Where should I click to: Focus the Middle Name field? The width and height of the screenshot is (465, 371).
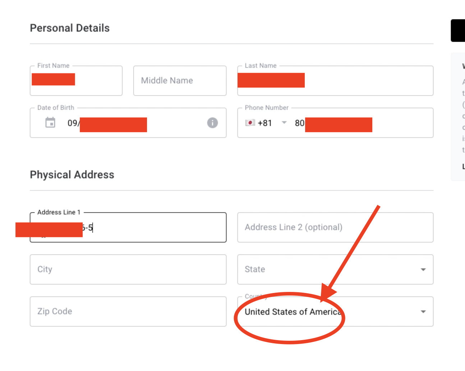click(x=180, y=81)
